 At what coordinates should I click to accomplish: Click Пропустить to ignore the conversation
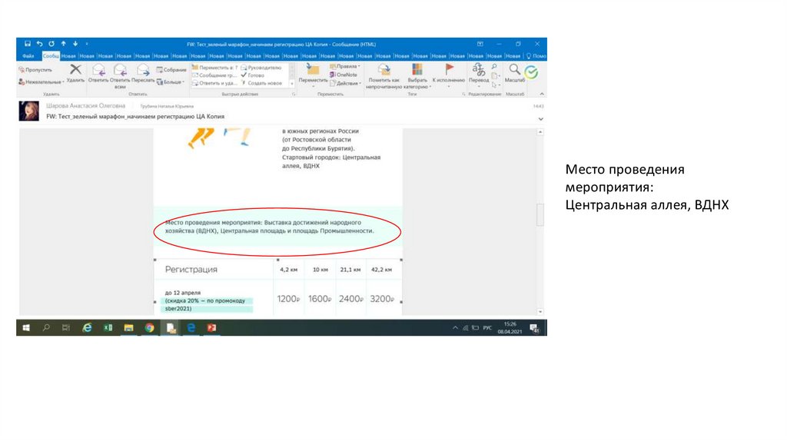(x=35, y=70)
